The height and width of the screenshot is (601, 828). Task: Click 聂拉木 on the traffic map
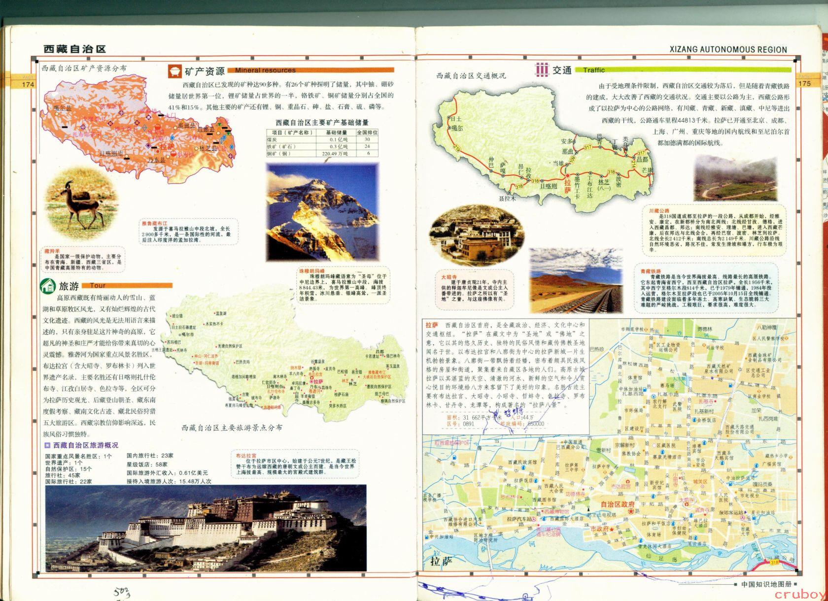(507, 199)
